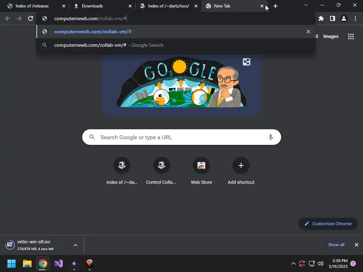This screenshot has width=363, height=272.
Task: Click the Chrome taskbar icon
Action: 43,263
